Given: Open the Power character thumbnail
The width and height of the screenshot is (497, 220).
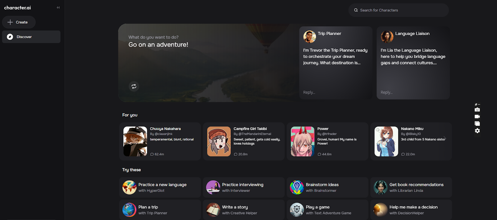Looking at the screenshot, I should 303,141.
